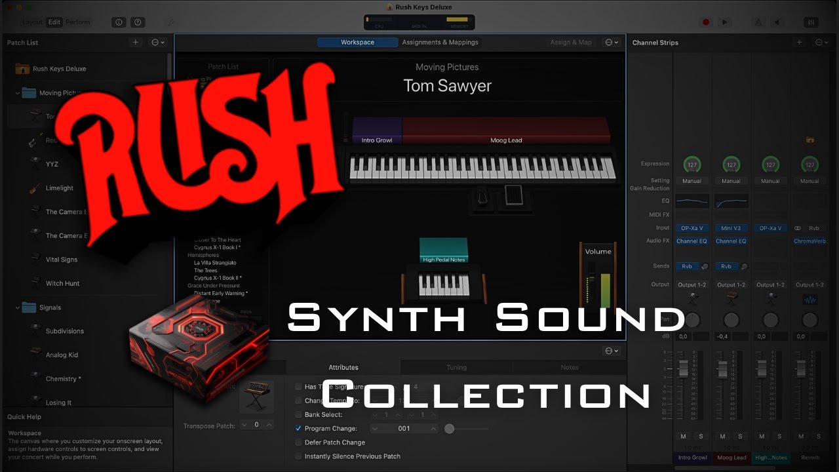Add a new patch with plus button
Image resolution: width=839 pixels, height=472 pixels.
pyautogui.click(x=136, y=42)
